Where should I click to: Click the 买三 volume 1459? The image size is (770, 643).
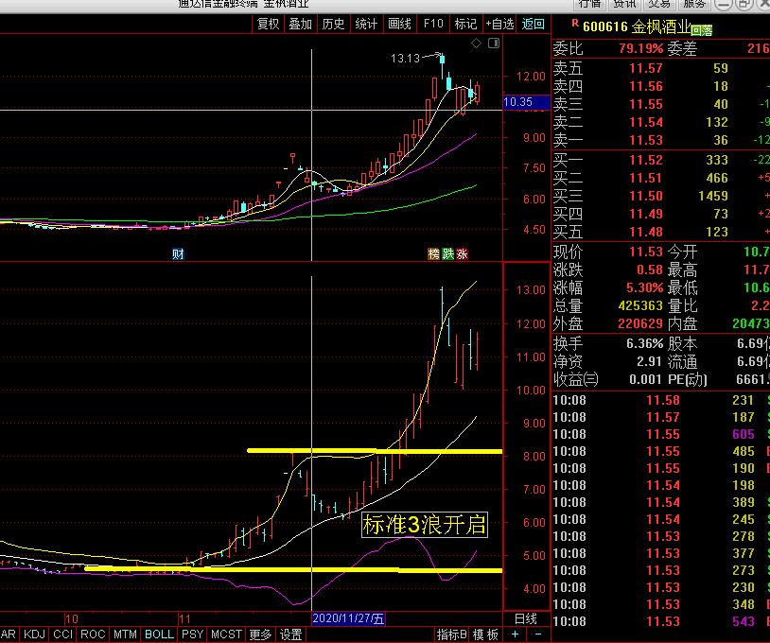pos(713,196)
